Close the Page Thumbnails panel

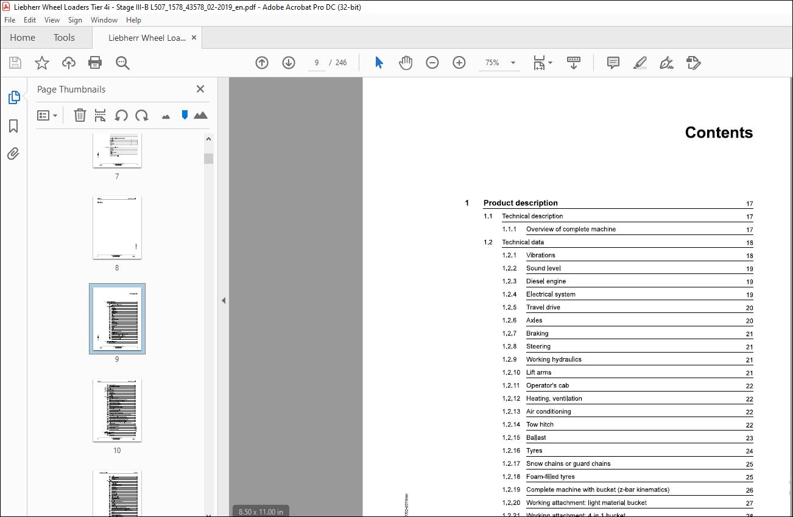200,89
